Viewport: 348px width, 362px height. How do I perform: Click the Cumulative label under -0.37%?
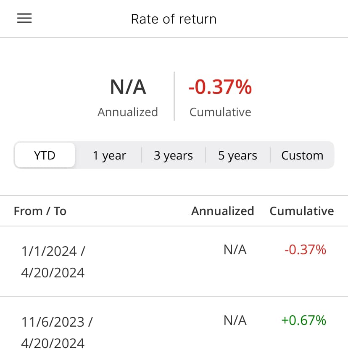220,112
